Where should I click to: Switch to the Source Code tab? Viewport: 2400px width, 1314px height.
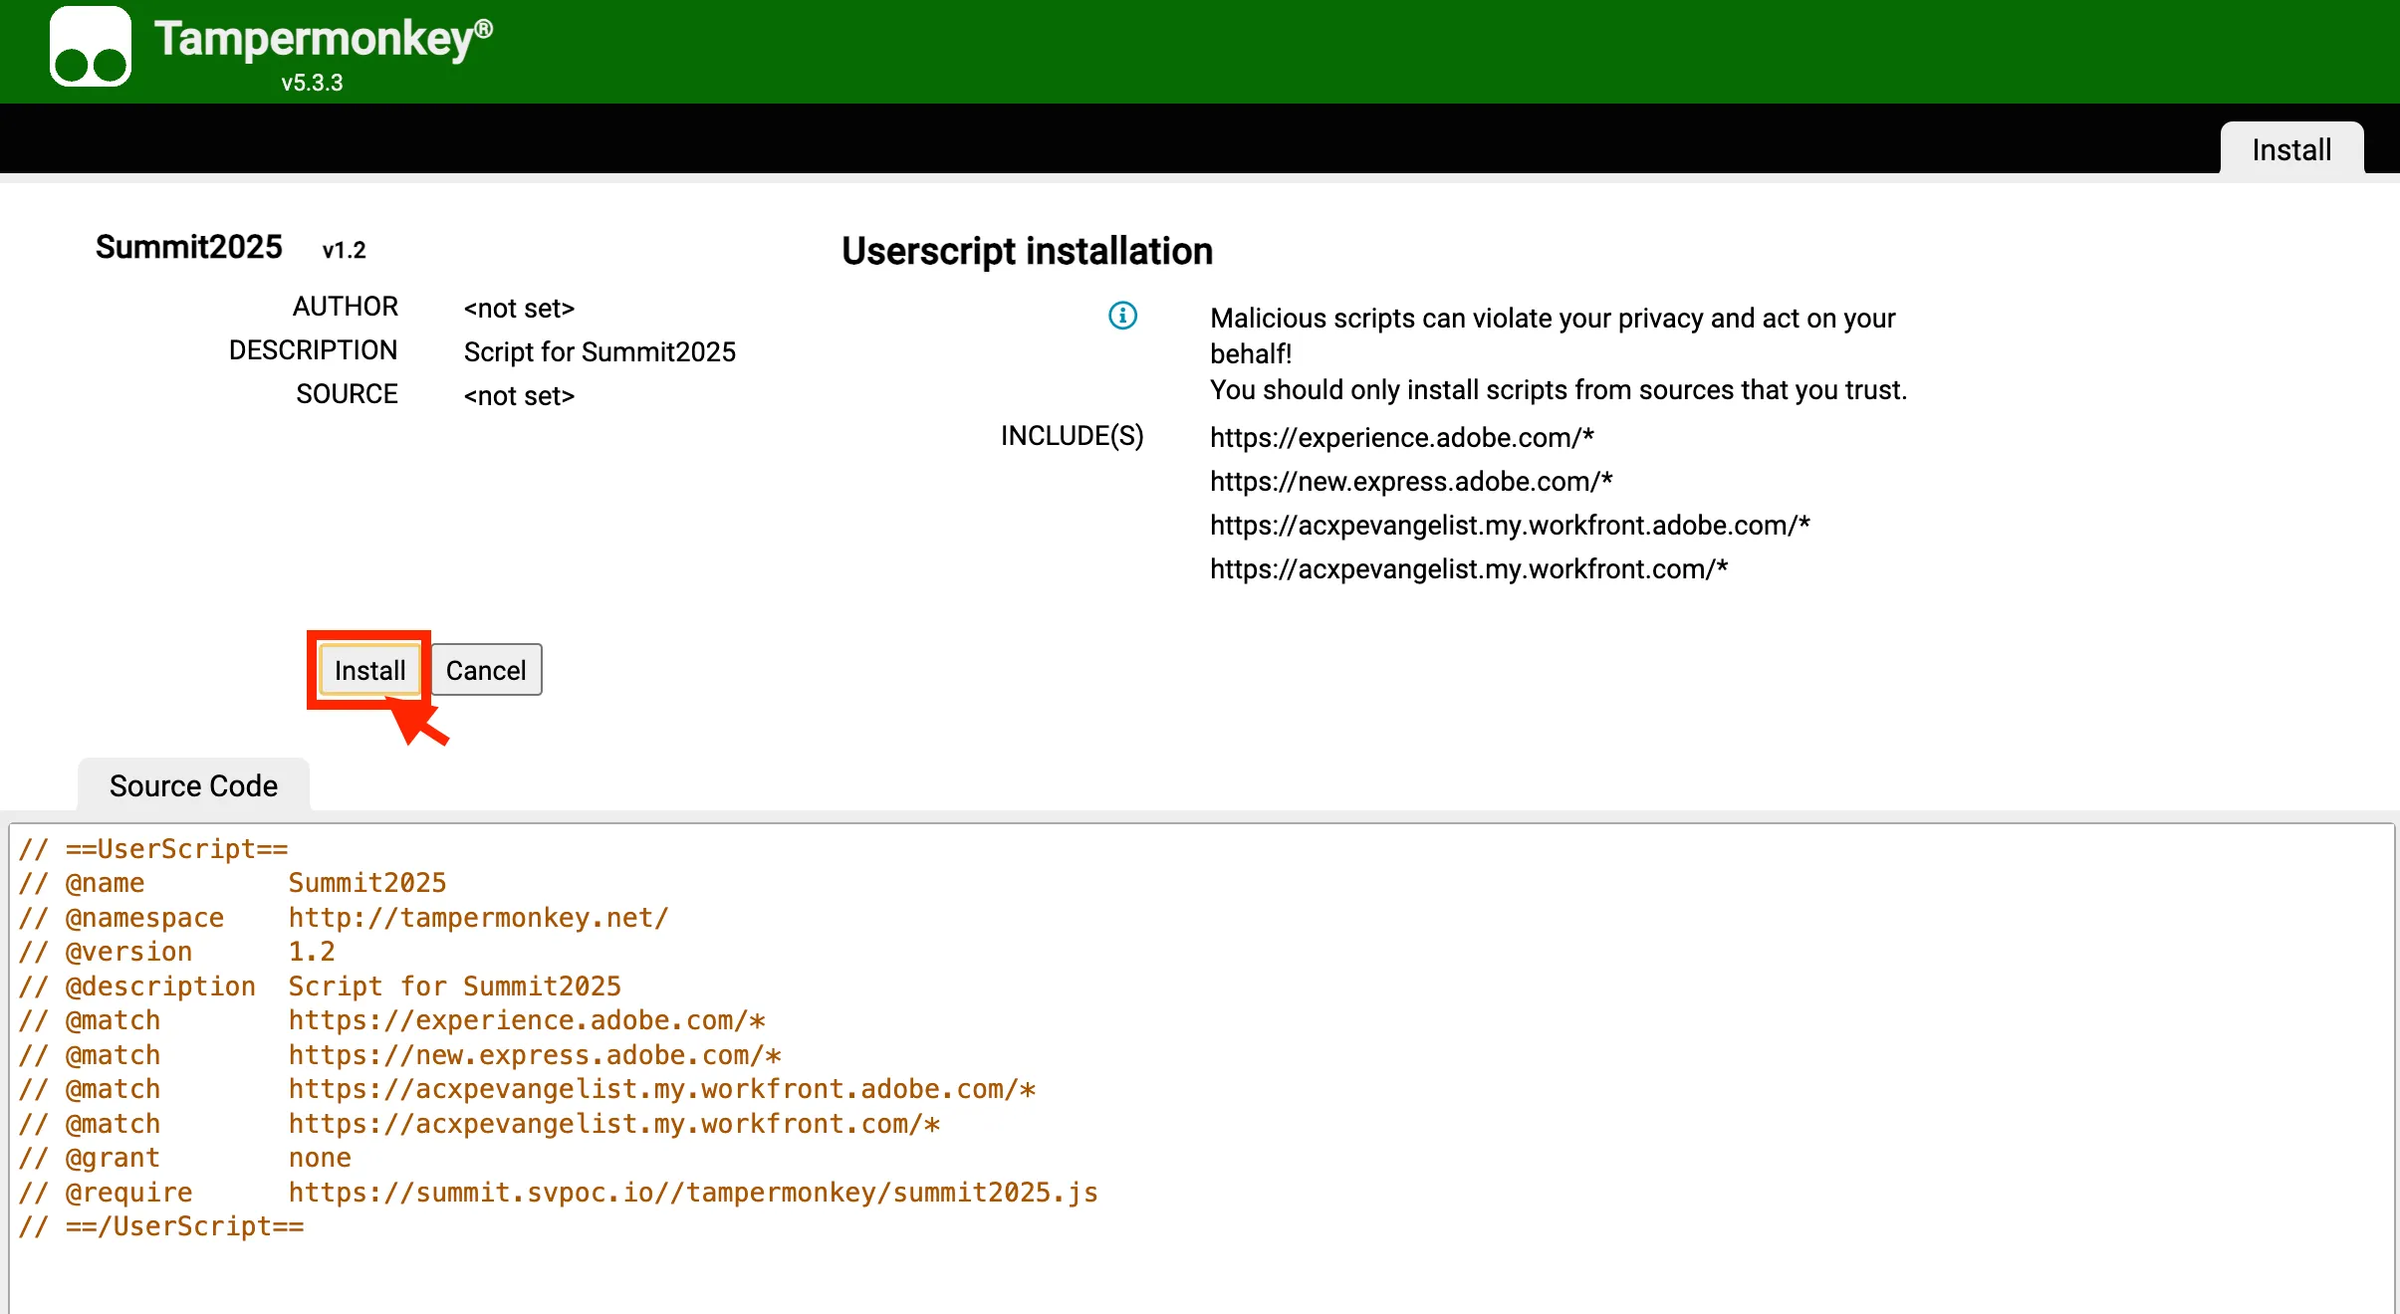pos(193,785)
